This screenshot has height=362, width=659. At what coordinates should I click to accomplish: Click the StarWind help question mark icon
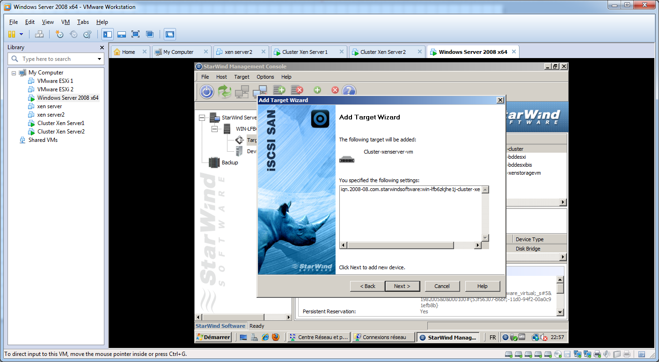[x=349, y=91]
